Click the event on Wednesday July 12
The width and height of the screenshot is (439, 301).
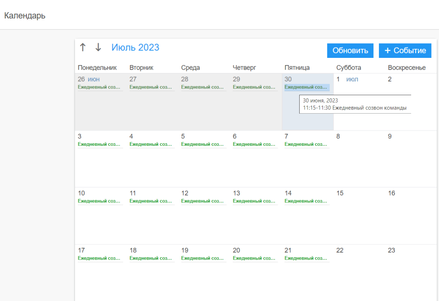tap(203, 201)
